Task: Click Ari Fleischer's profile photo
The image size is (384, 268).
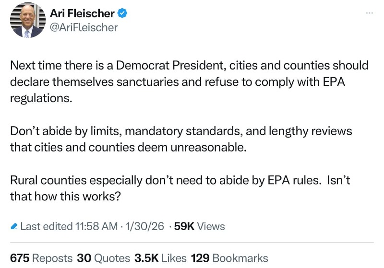Action: [26, 21]
